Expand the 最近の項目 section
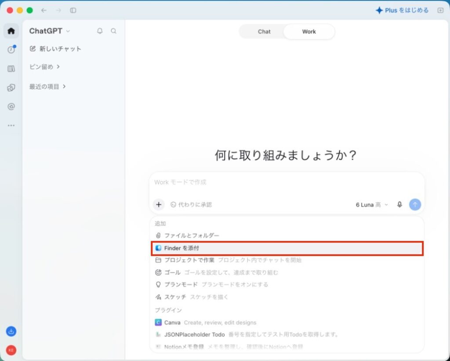 pos(47,86)
